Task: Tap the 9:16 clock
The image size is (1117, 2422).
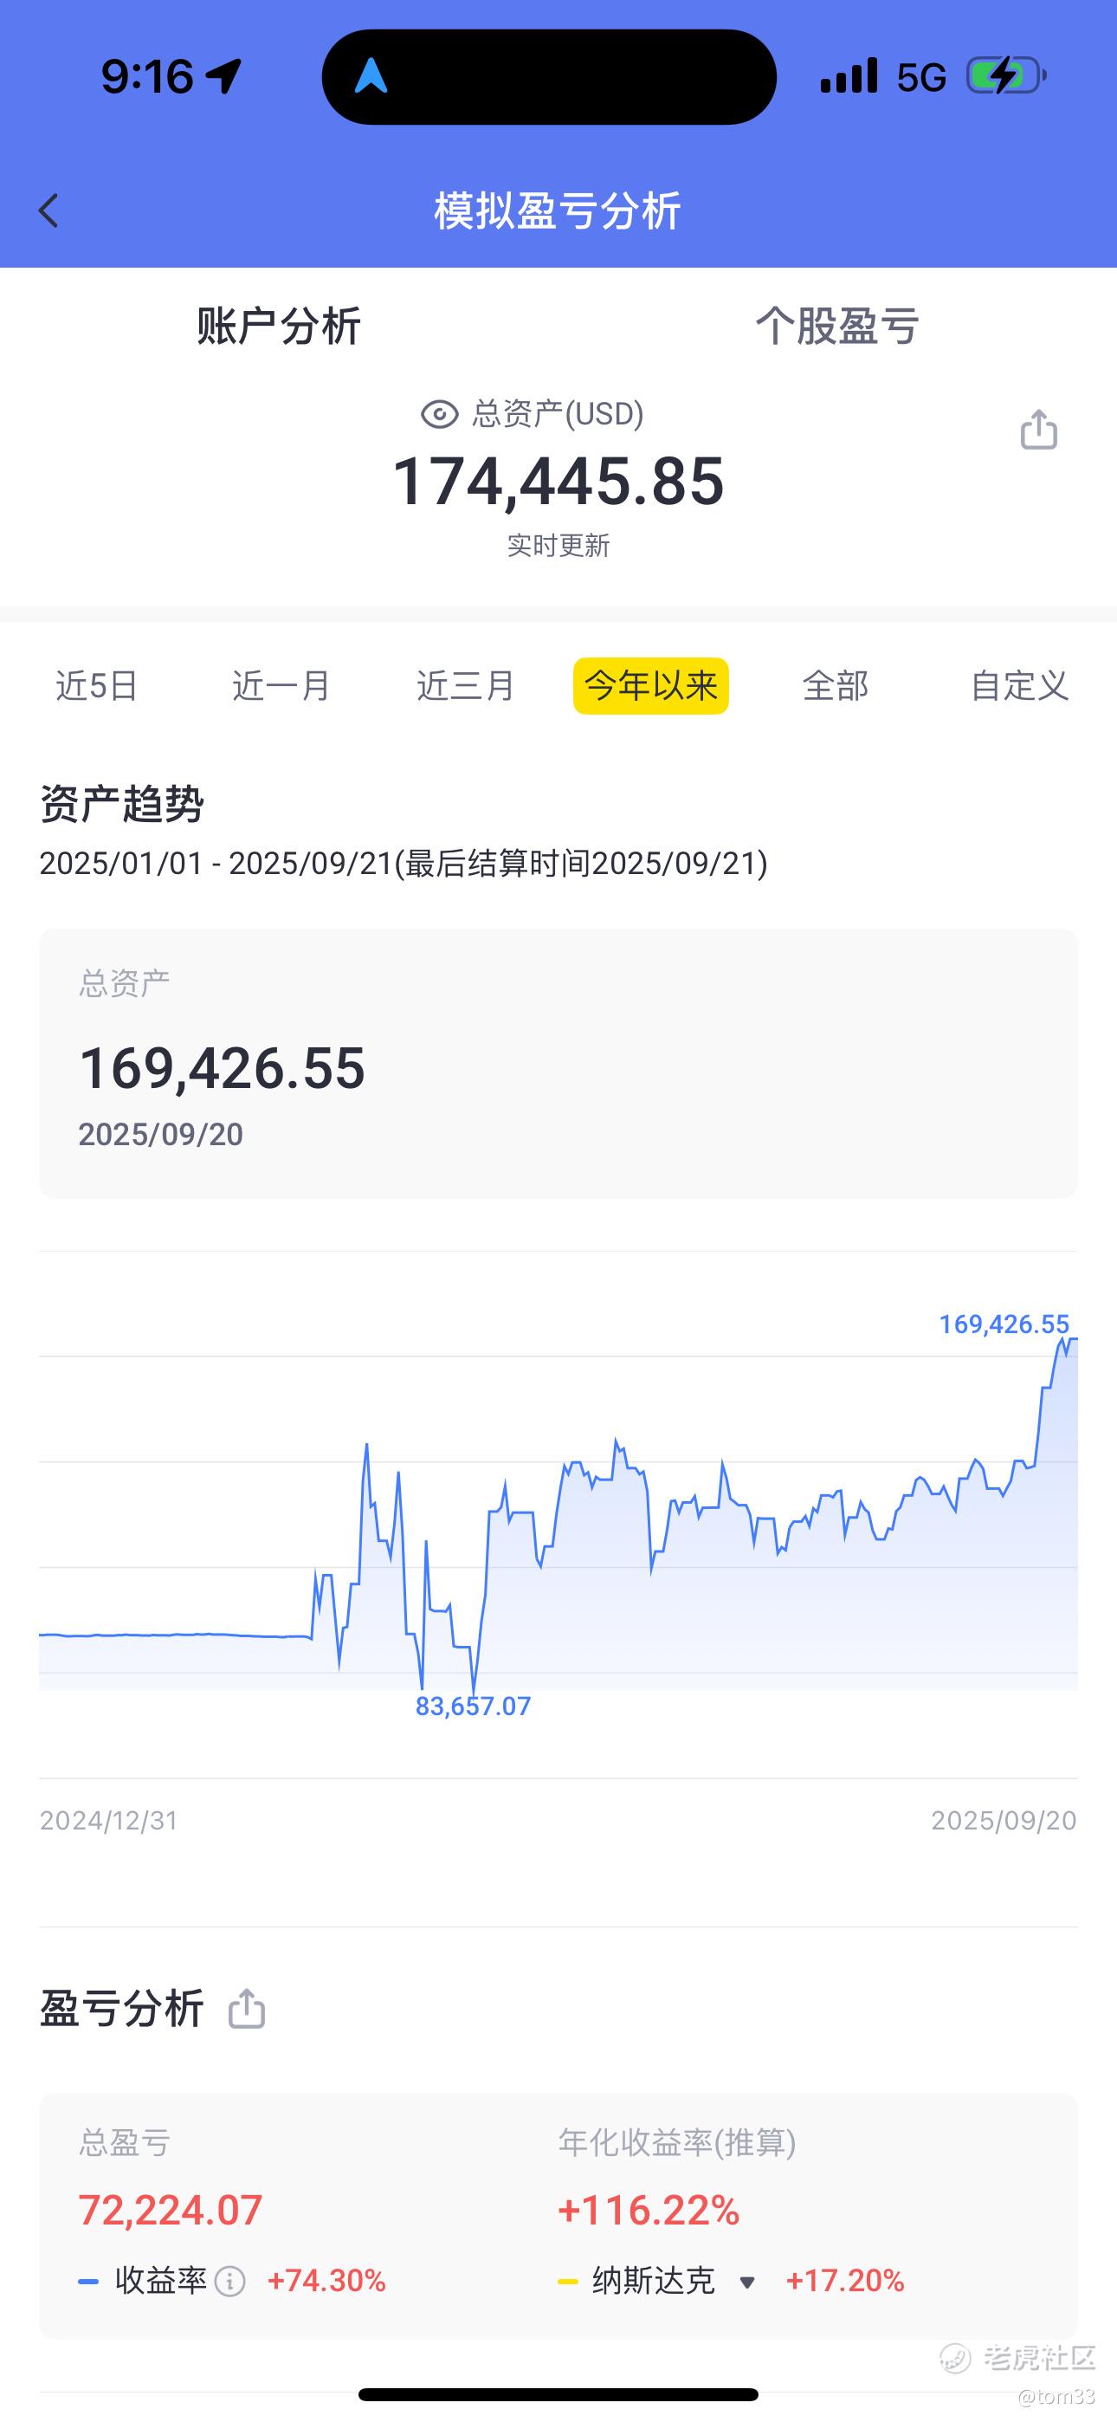Action: click(x=146, y=76)
